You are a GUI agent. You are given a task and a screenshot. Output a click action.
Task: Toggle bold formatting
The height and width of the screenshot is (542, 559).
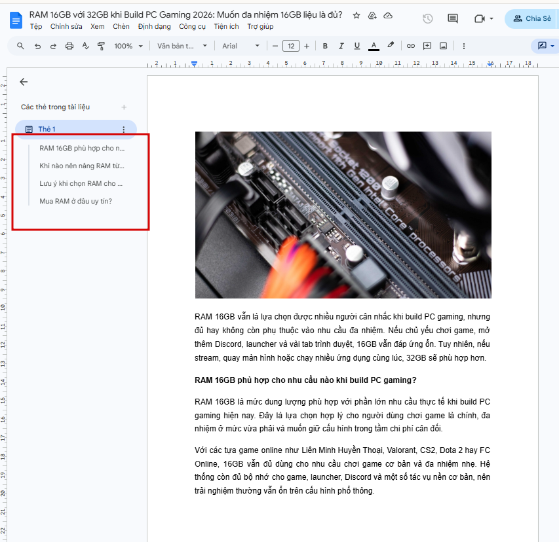coord(325,46)
